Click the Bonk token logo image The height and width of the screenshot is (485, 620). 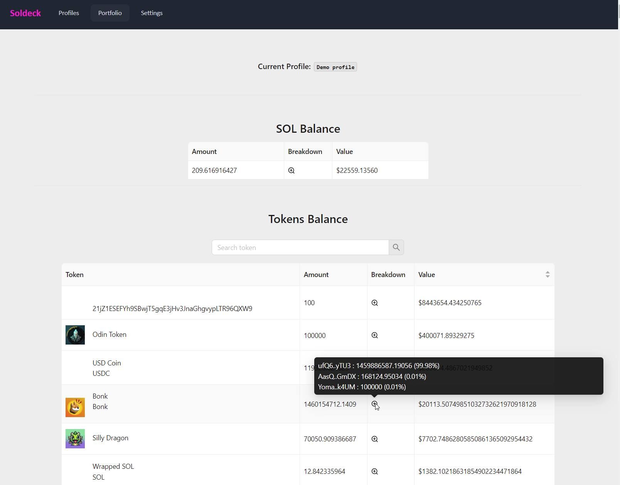click(x=75, y=407)
